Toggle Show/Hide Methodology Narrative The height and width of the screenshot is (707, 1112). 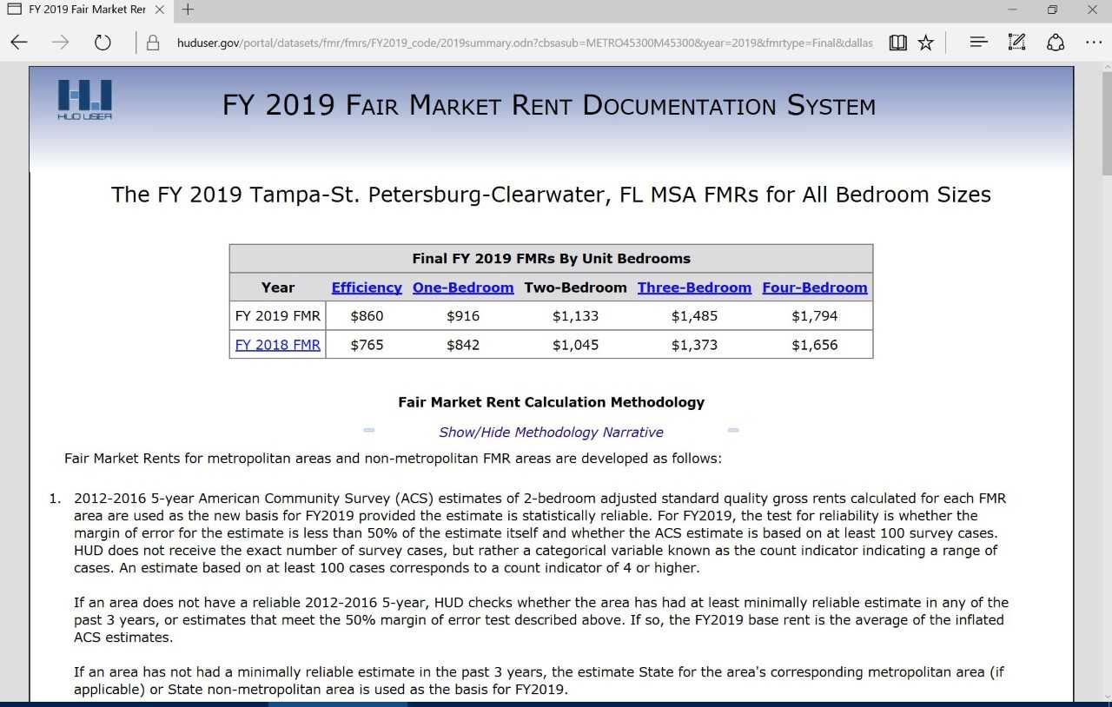(x=551, y=432)
